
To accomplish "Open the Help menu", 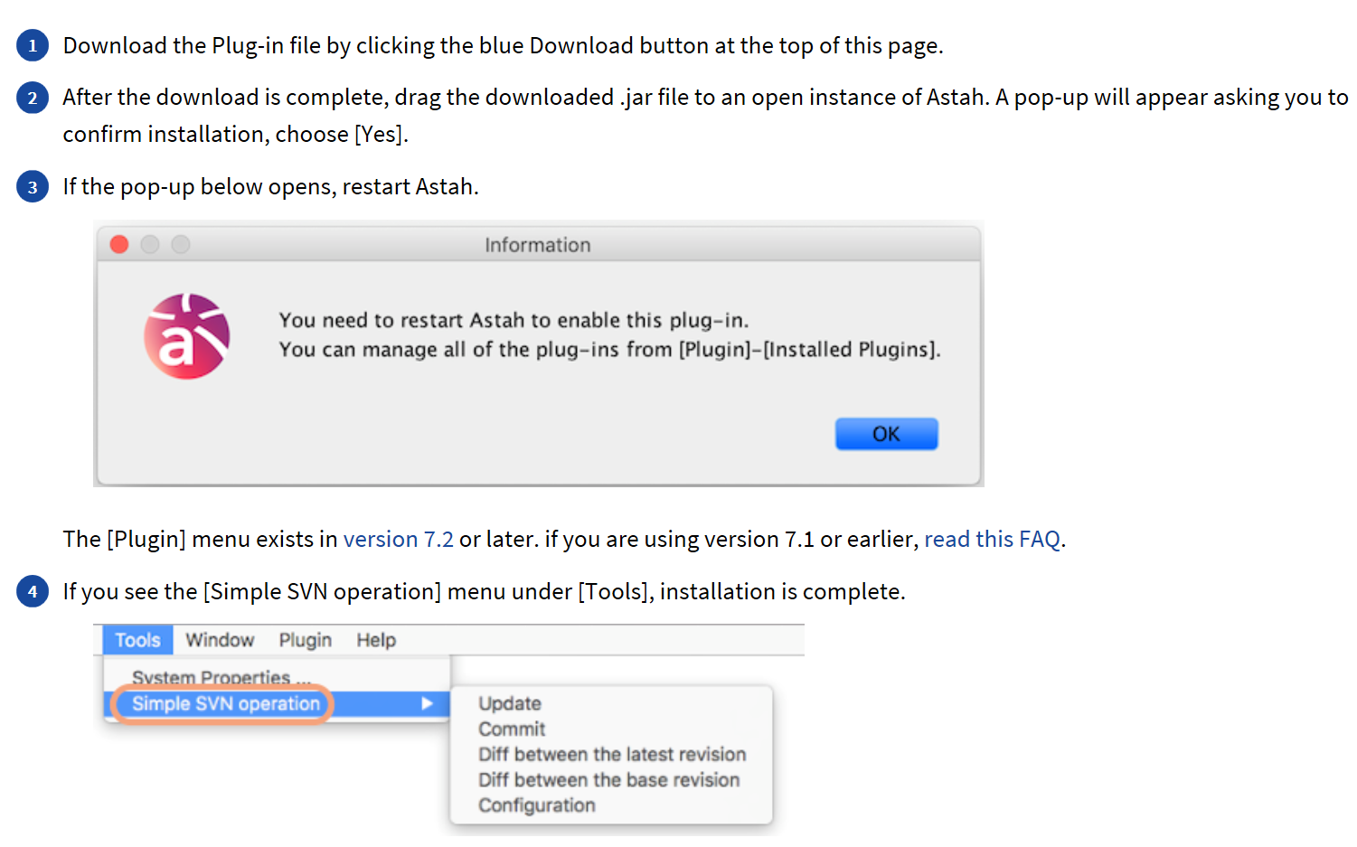I will (376, 640).
